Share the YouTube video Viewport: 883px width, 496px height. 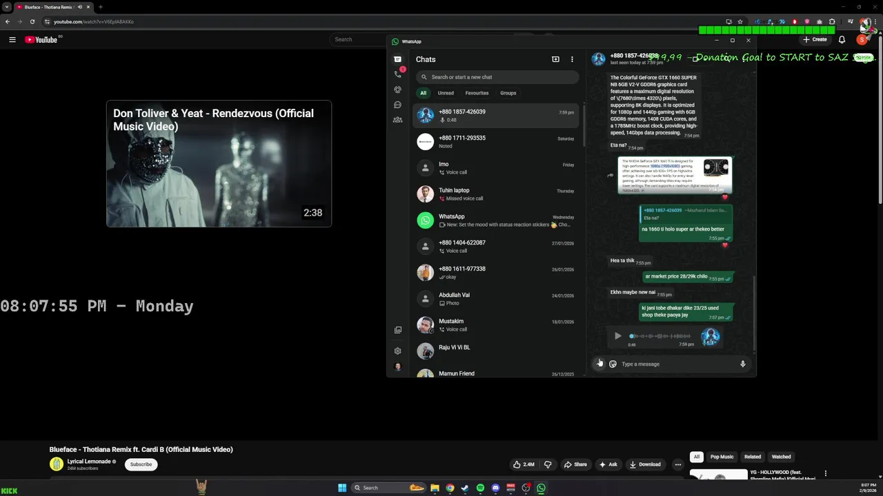pyautogui.click(x=575, y=464)
